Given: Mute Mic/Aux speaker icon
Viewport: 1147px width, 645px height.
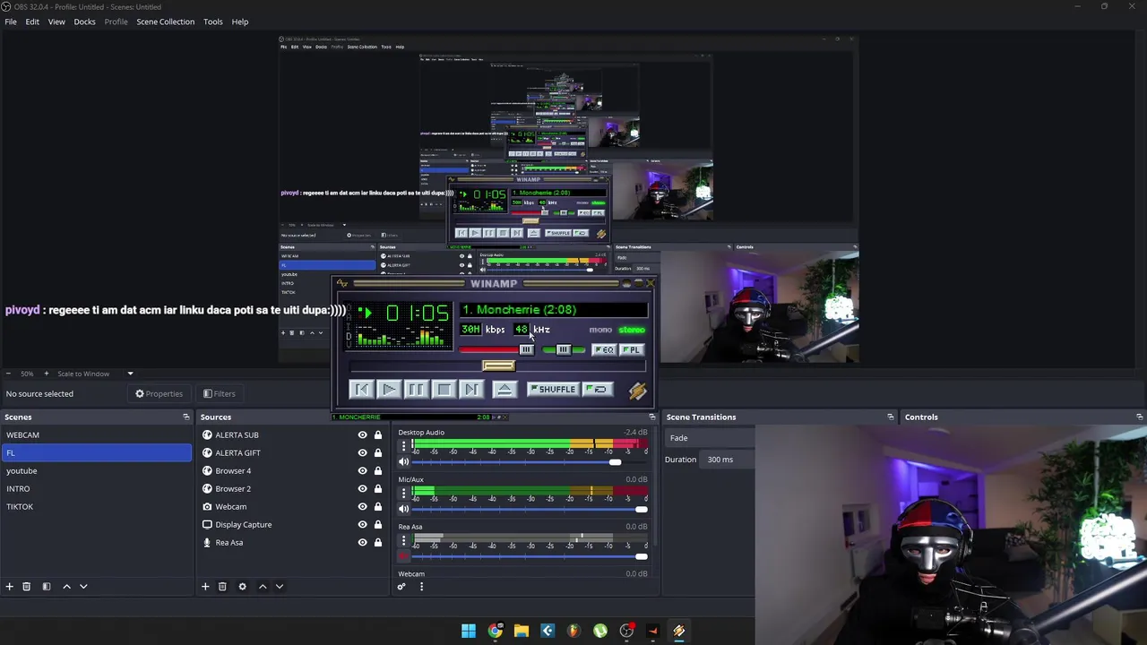Looking at the screenshot, I should [x=403, y=509].
